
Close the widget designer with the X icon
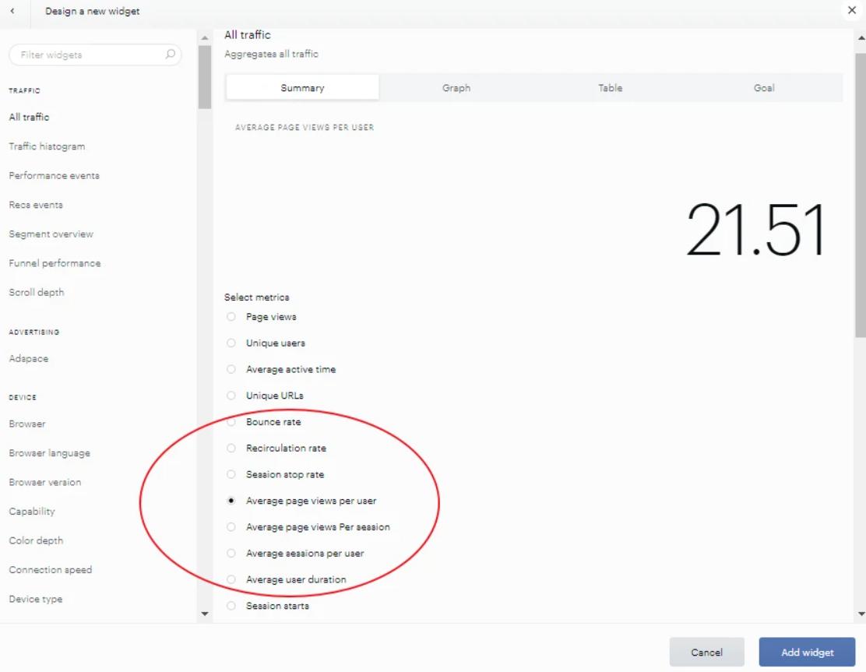pyautogui.click(x=852, y=10)
